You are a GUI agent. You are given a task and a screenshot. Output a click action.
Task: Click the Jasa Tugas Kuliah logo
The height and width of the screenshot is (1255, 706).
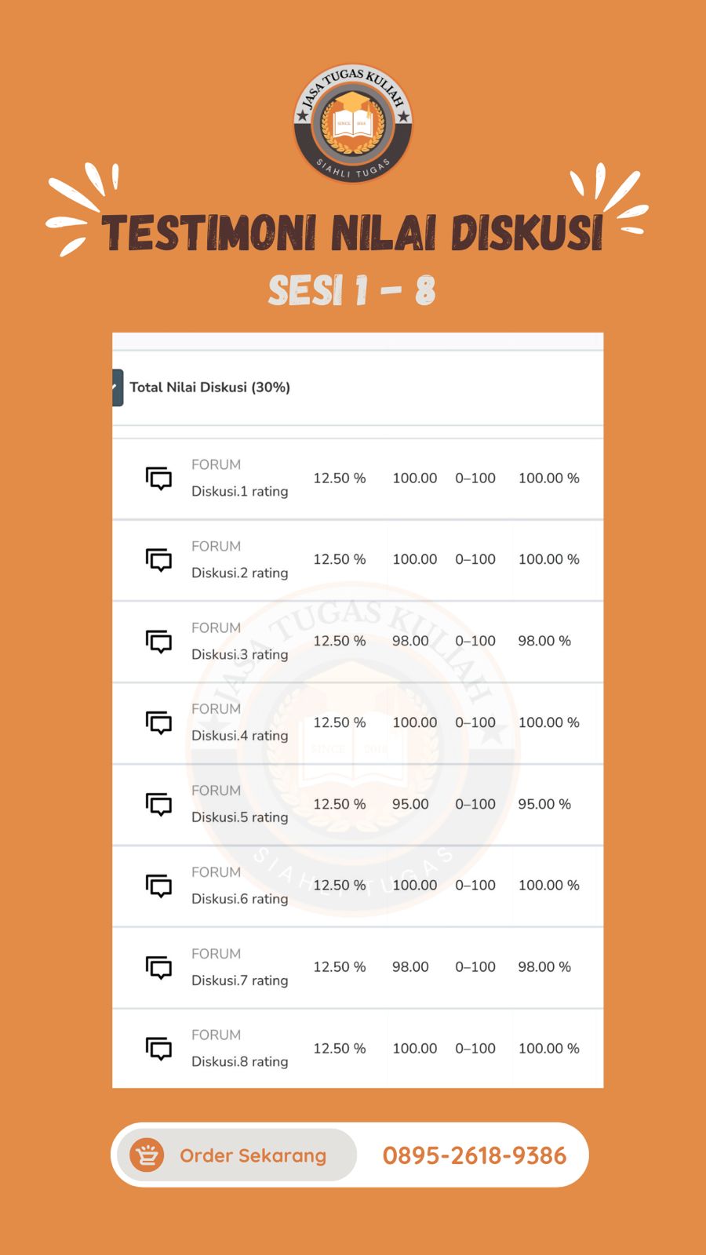pos(353,123)
